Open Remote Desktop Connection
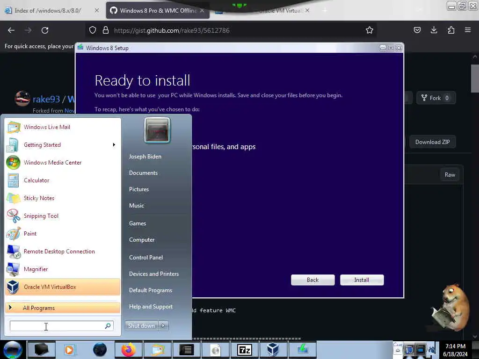 (x=63, y=251)
